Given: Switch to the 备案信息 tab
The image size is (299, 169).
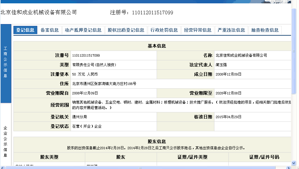Looking at the screenshot, I should (x=49, y=30).
